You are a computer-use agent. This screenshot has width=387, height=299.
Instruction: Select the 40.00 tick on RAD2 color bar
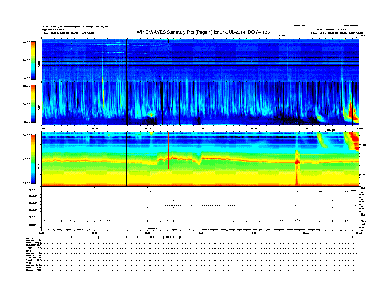[x=26, y=42]
